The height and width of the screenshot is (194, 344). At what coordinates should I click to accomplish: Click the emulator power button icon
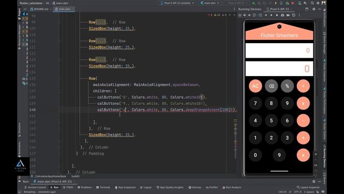tap(240, 15)
